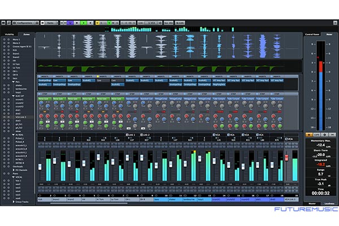This screenshot has height=226, width=339.
Task: Click the Kick channel's green strip knob
Action: click(41, 123)
